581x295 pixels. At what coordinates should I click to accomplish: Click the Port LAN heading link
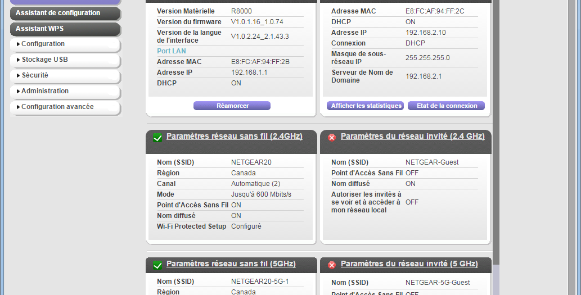click(x=171, y=51)
